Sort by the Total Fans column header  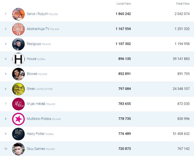coord(182,4)
